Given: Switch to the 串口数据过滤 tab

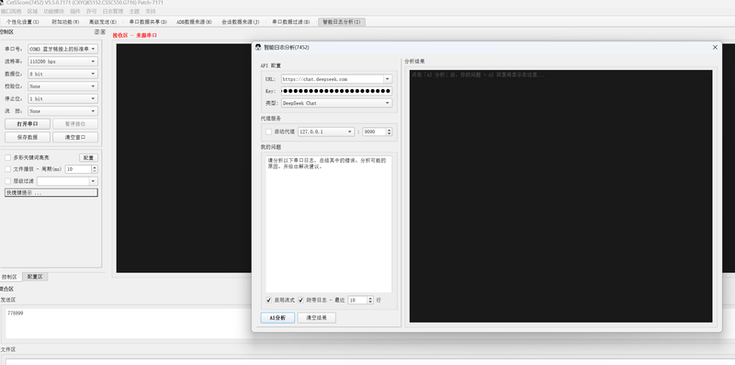Looking at the screenshot, I should pyautogui.click(x=290, y=22).
